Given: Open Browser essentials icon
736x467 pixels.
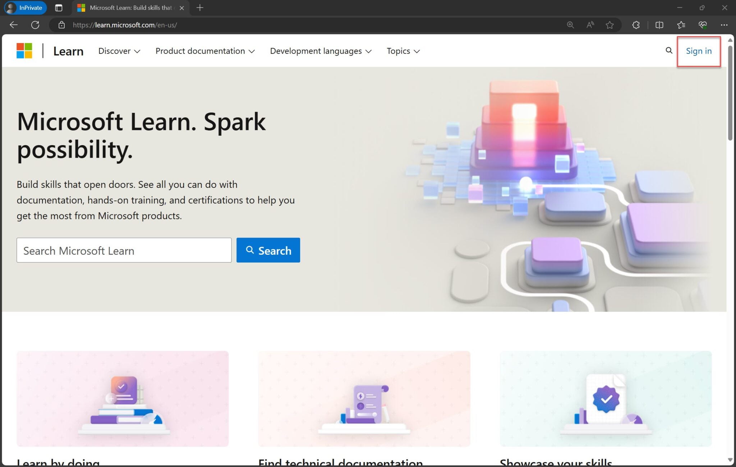Looking at the screenshot, I should click(702, 25).
